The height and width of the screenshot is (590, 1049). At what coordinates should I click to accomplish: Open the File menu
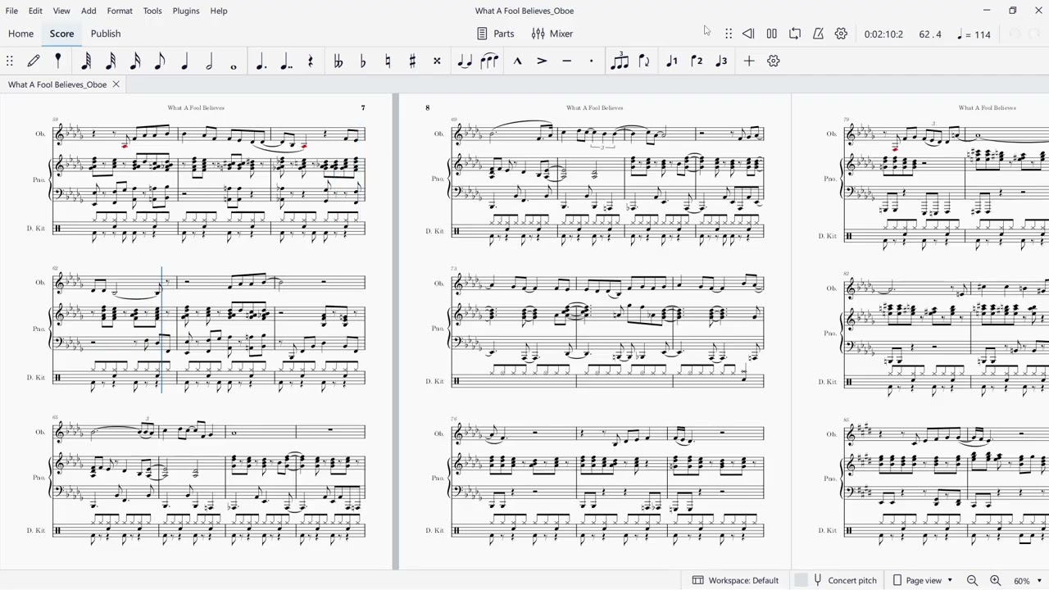[x=11, y=11]
